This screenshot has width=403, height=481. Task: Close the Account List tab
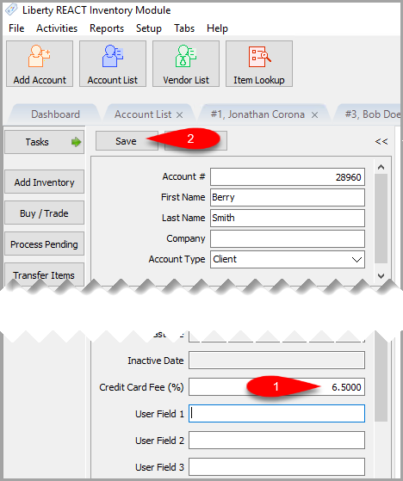(x=180, y=115)
